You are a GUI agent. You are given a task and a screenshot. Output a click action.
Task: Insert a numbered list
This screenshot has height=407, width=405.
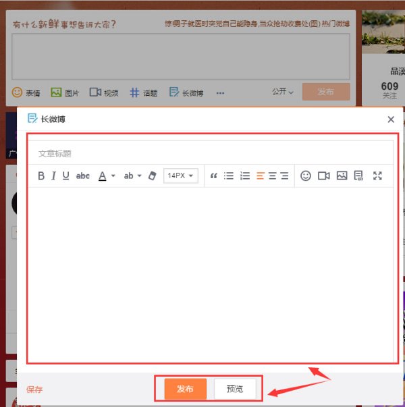click(245, 175)
